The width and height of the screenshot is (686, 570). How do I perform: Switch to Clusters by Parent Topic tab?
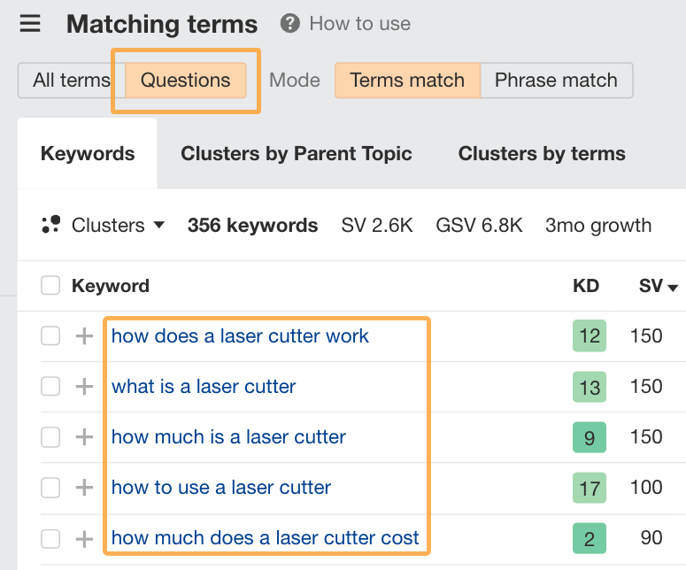296,153
